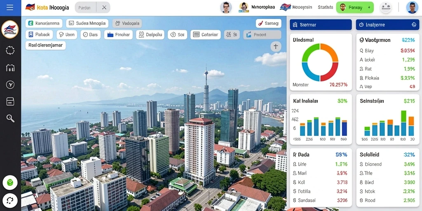The height and width of the screenshot is (211, 422).
Task: Select the Potilla row showing 3.214
Action: 320,191
